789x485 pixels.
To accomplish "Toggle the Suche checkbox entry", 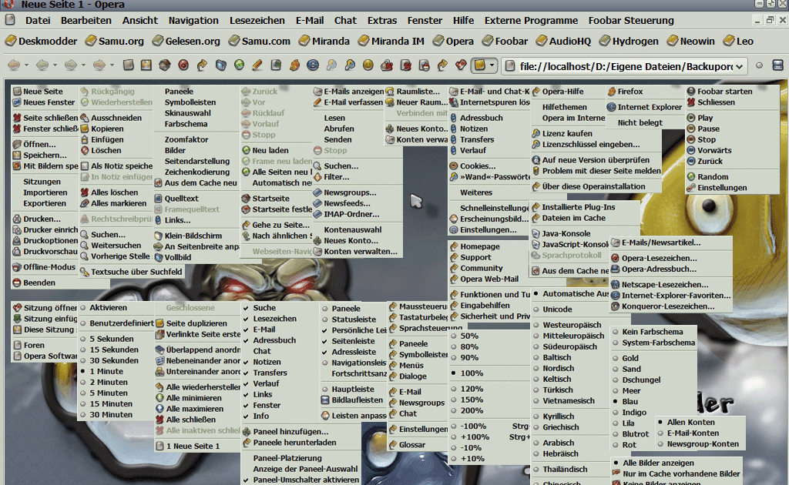I will pyautogui.click(x=265, y=308).
